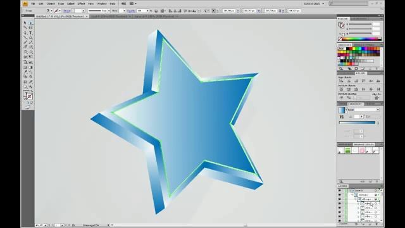Select the Zoom magnifier tool
Image resolution: width=405 pixels, height=228 pixels.
pos(31,87)
